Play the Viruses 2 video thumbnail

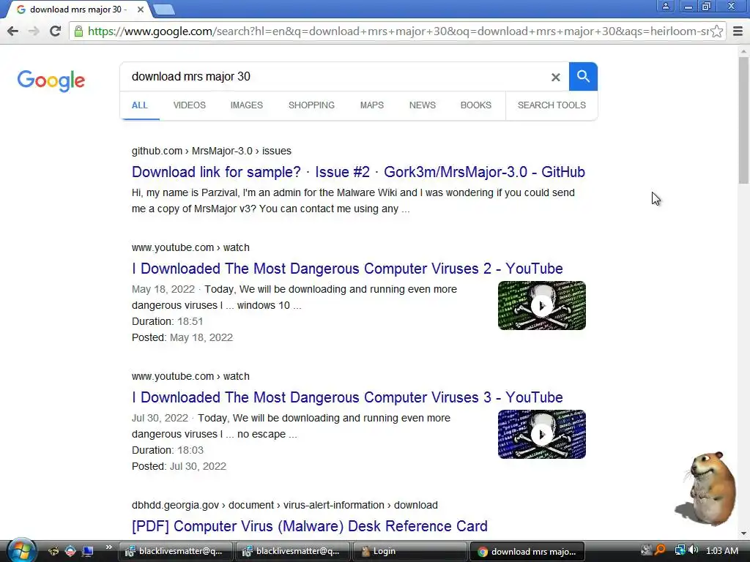(542, 305)
